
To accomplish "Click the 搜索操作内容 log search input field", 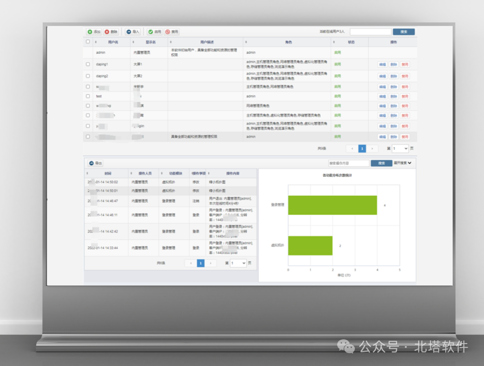I will coord(349,163).
